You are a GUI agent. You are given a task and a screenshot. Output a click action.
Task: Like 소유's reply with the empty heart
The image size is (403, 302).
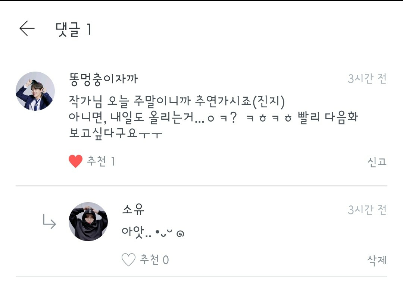(x=128, y=260)
